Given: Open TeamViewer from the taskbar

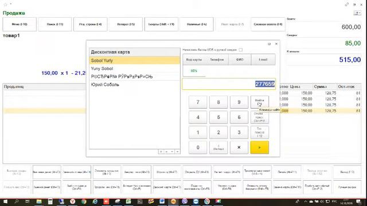Looking at the screenshot, I should [x=196, y=201].
